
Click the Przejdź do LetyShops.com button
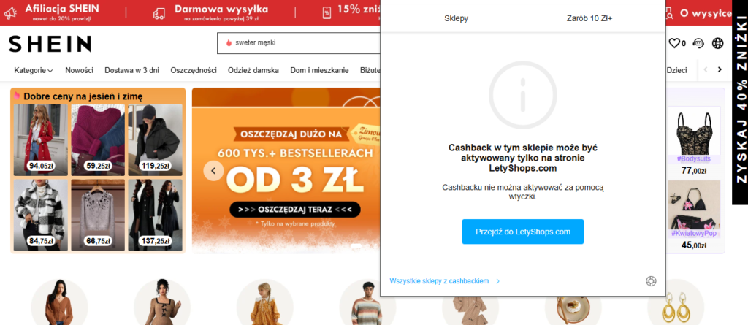pos(523,232)
